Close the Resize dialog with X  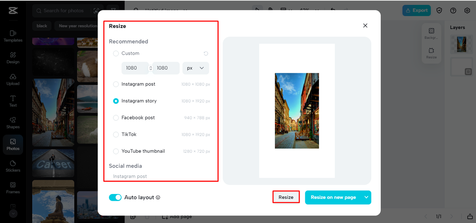click(365, 26)
